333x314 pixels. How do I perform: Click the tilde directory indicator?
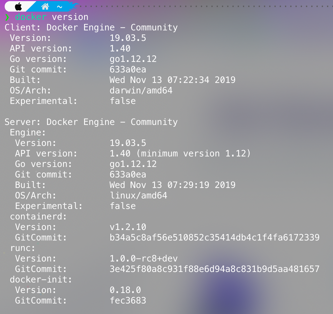[59, 7]
